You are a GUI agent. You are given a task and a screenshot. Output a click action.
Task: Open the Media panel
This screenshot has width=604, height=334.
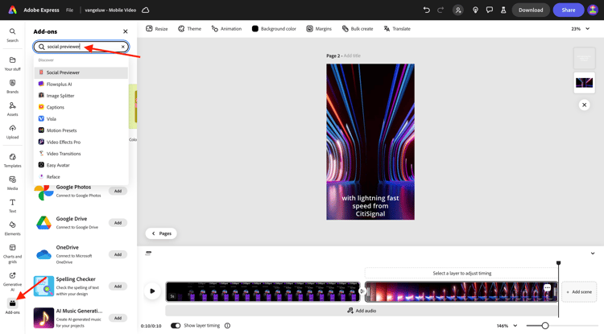12,183
